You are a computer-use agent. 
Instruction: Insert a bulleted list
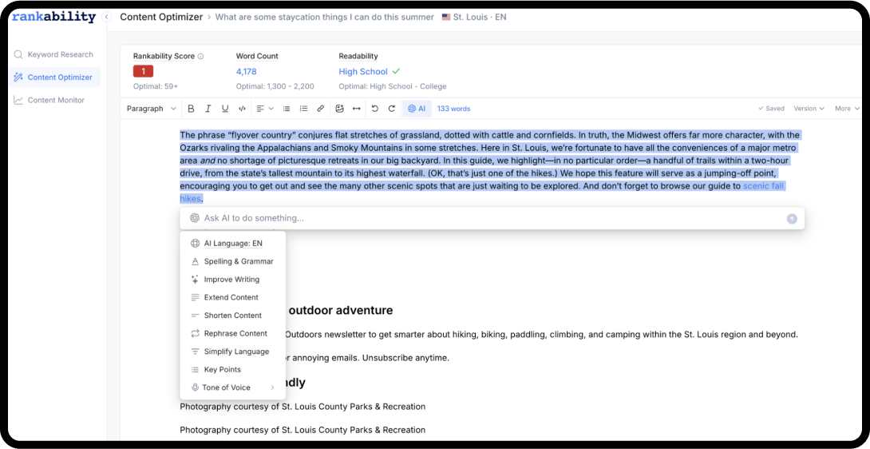[x=287, y=109]
